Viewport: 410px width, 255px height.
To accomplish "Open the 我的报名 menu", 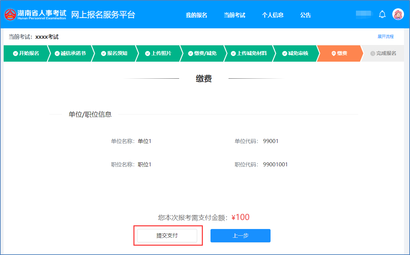I will [x=196, y=15].
